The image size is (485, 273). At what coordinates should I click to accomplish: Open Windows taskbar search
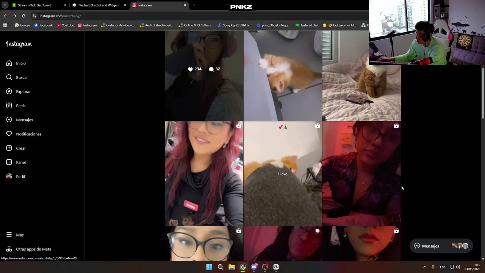pyautogui.click(x=220, y=267)
